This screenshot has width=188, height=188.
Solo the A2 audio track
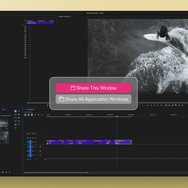tap(38, 151)
